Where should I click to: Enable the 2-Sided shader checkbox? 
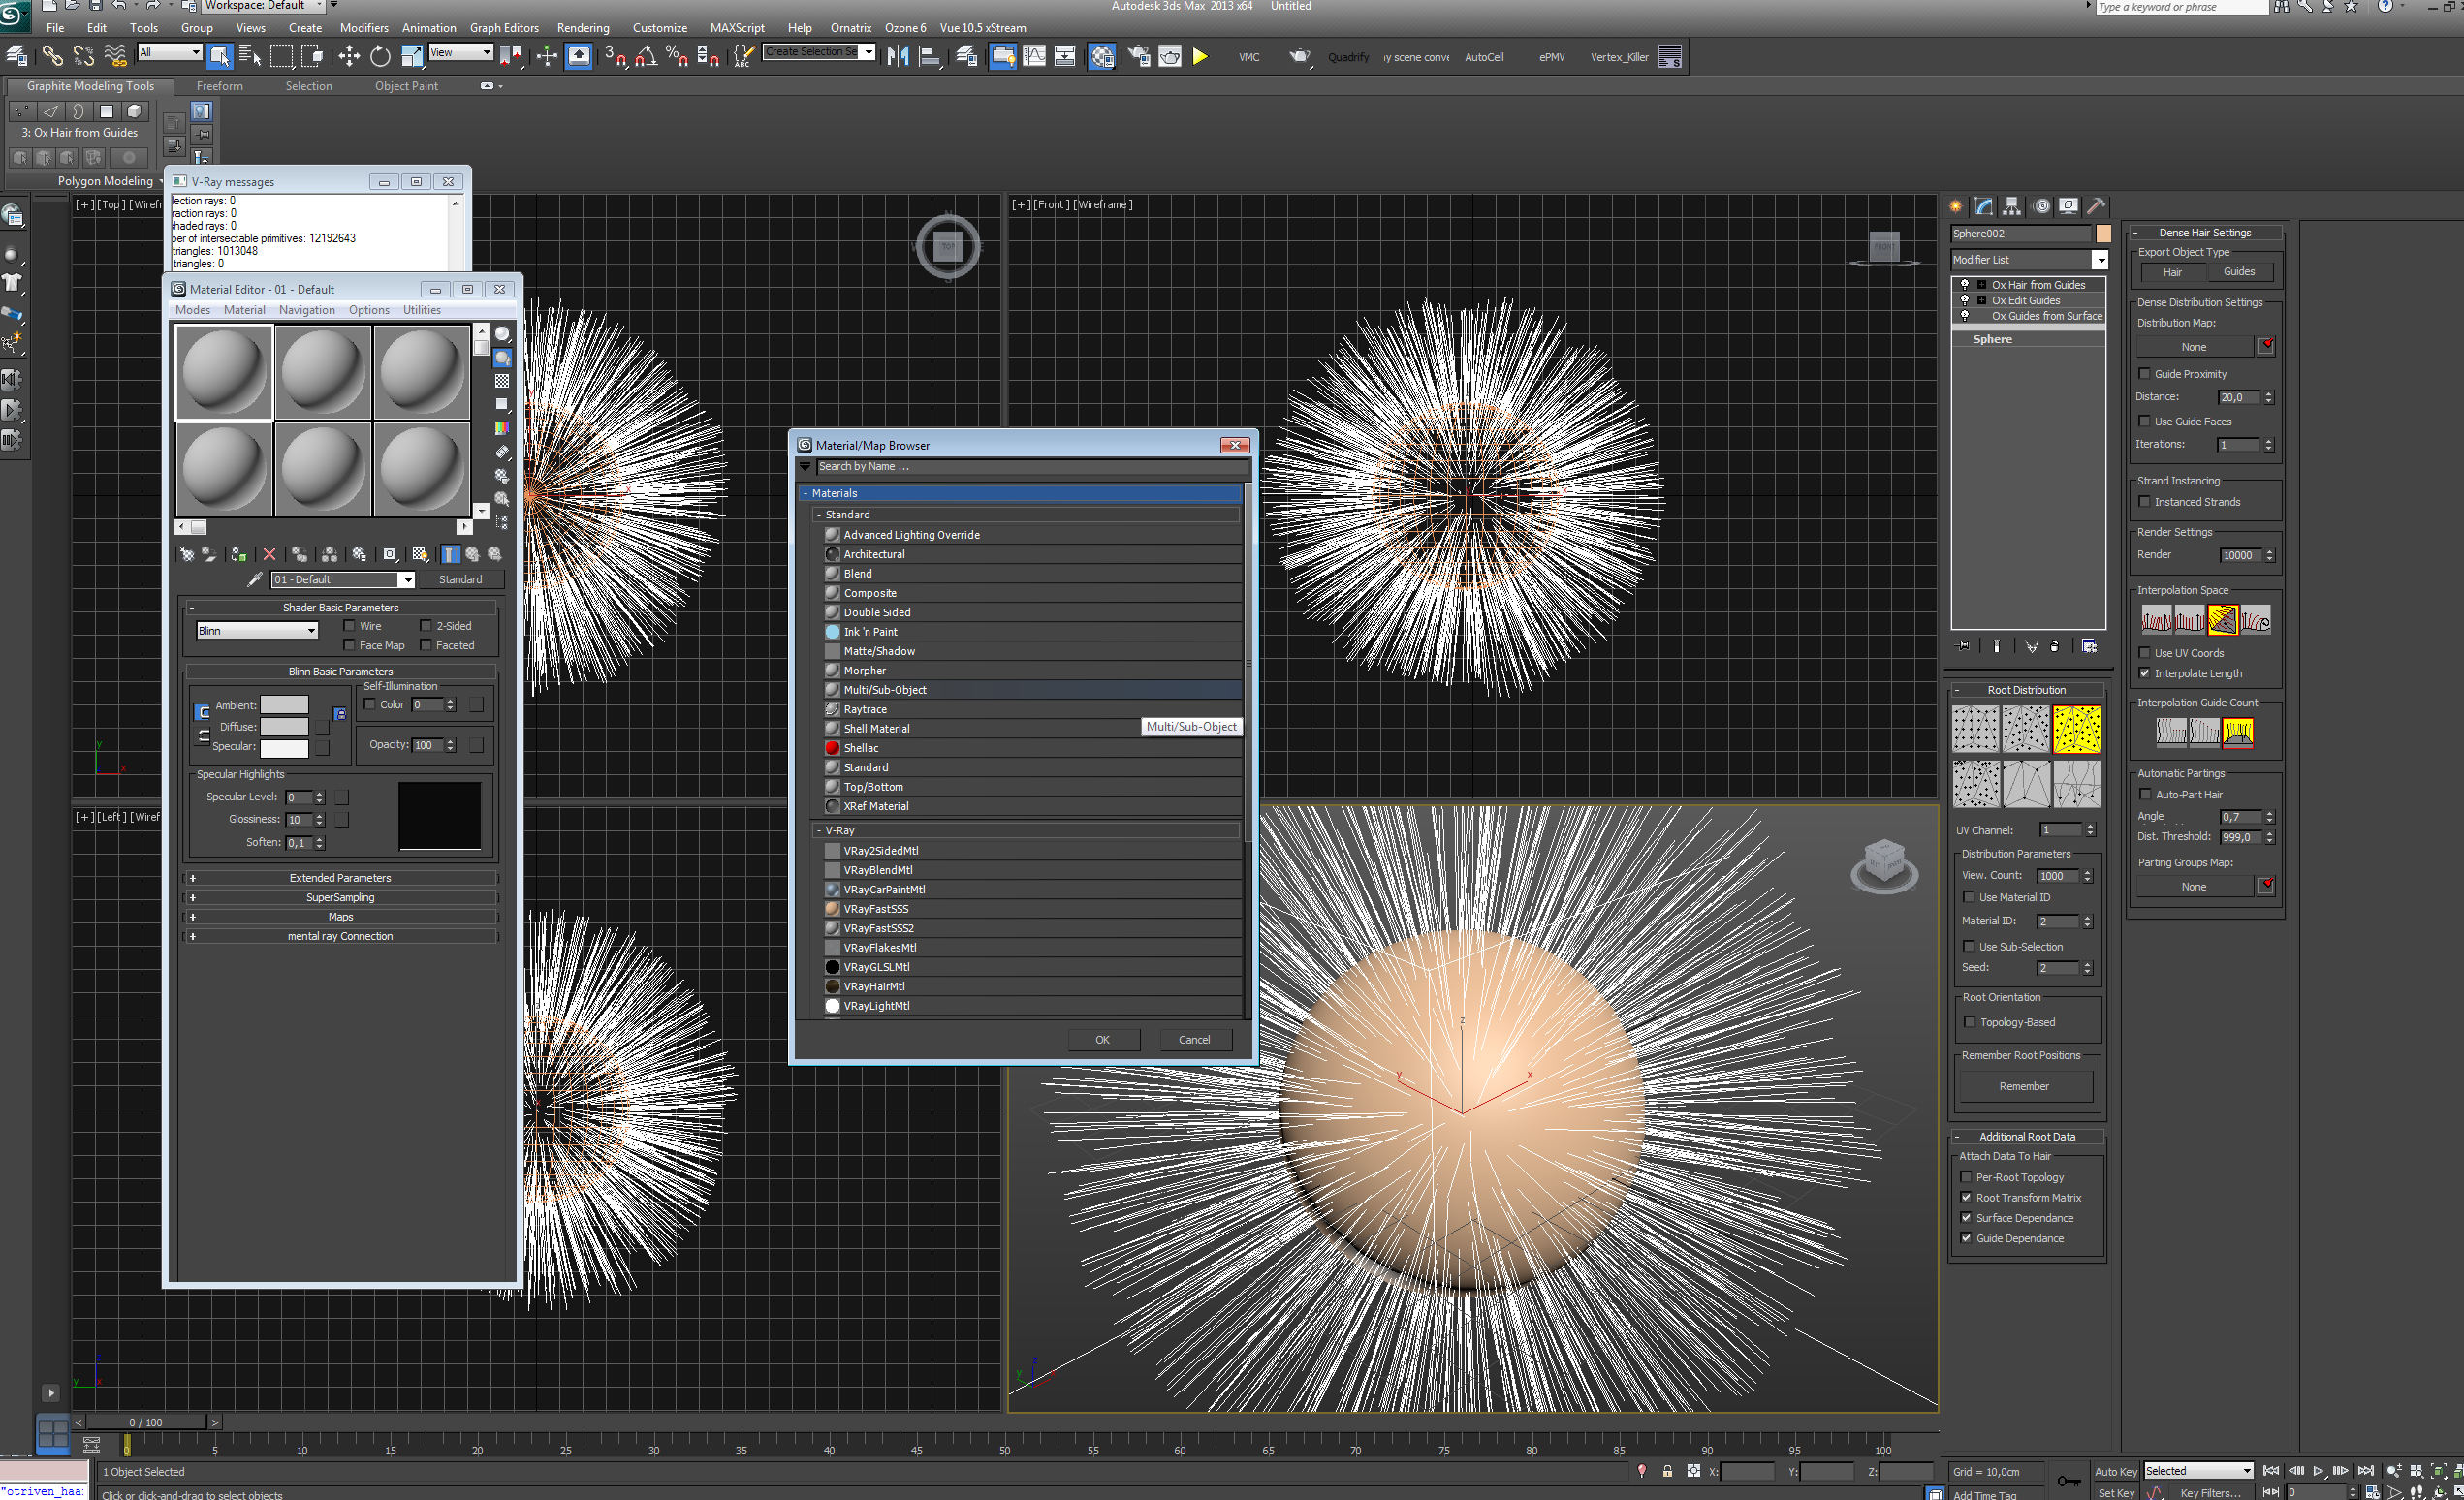click(x=426, y=626)
